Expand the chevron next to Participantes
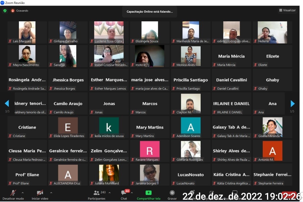303x202 pixels. point(110,193)
